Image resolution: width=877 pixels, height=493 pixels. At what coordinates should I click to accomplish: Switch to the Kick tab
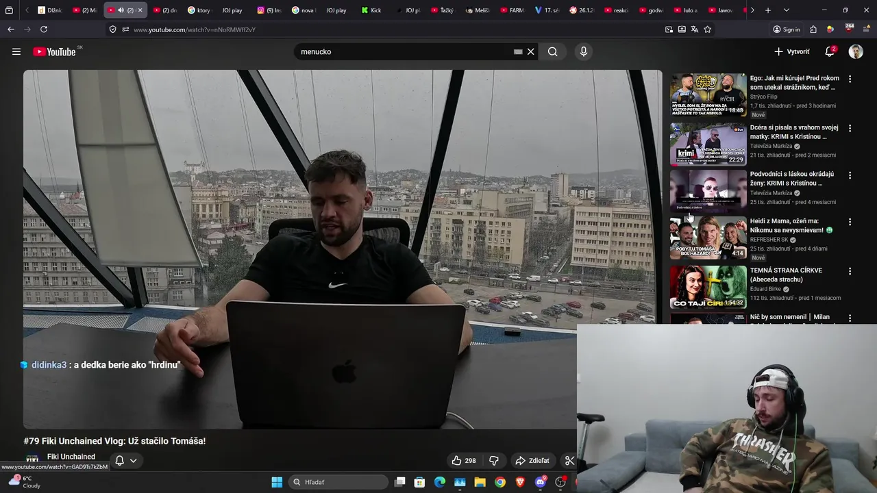coord(372,10)
